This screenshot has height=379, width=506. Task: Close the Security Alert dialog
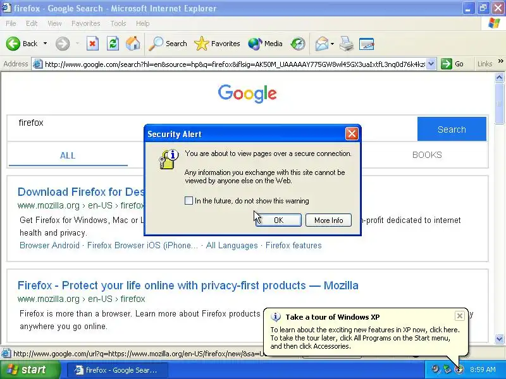tap(352, 134)
